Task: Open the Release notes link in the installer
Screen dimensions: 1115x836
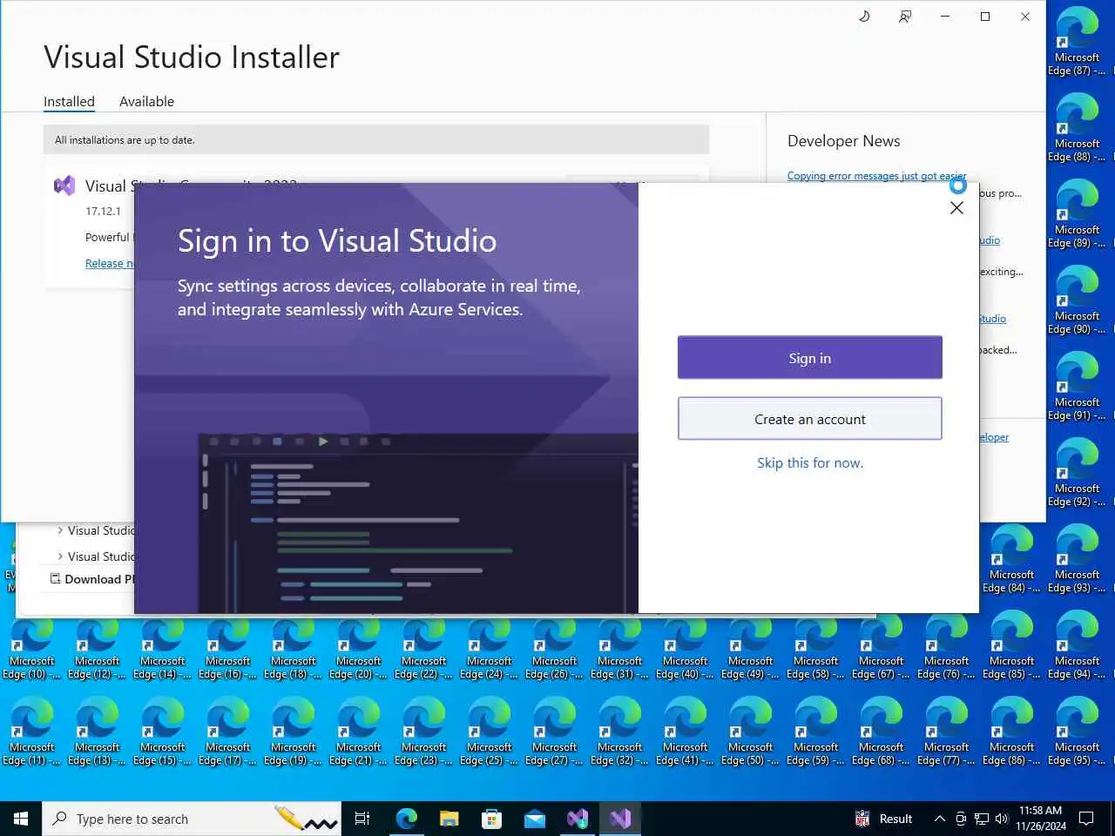Action: coord(109,263)
